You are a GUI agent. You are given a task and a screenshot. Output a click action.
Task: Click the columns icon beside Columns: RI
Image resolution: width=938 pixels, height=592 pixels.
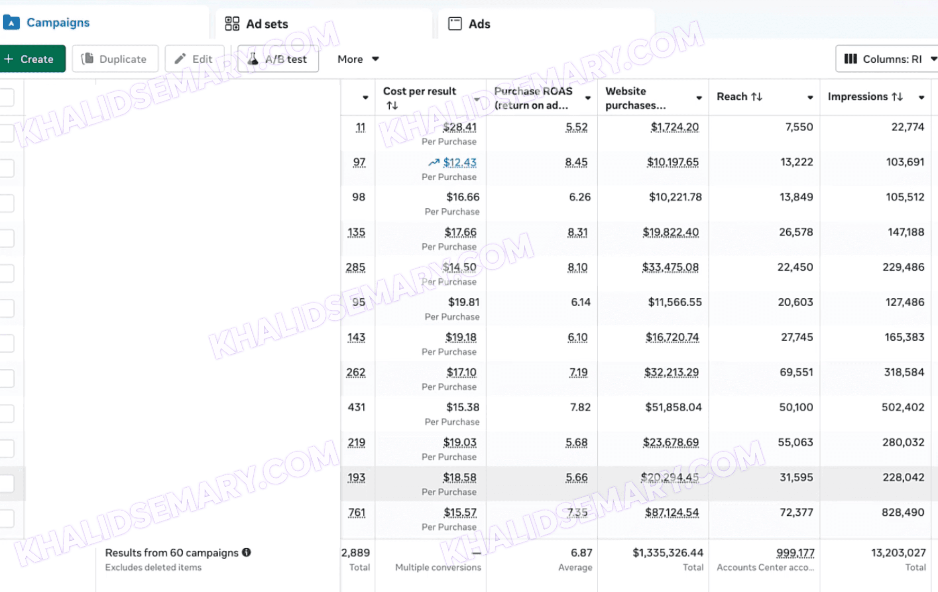point(851,59)
